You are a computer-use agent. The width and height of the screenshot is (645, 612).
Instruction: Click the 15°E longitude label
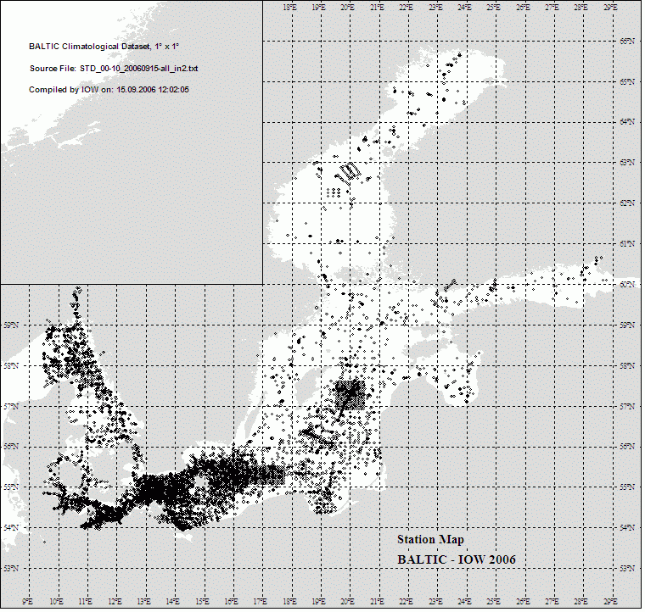point(202,603)
